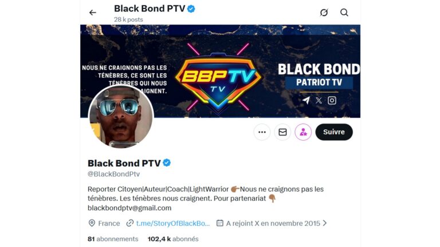Click the verified badge beside header title
Image resolution: width=440 pixels, height=247 pixels.
[191, 9]
